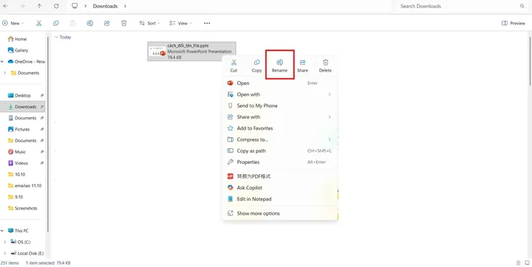Image resolution: width=532 pixels, height=267 pixels.
Task: Open the New dropdown
Action: tap(13, 23)
